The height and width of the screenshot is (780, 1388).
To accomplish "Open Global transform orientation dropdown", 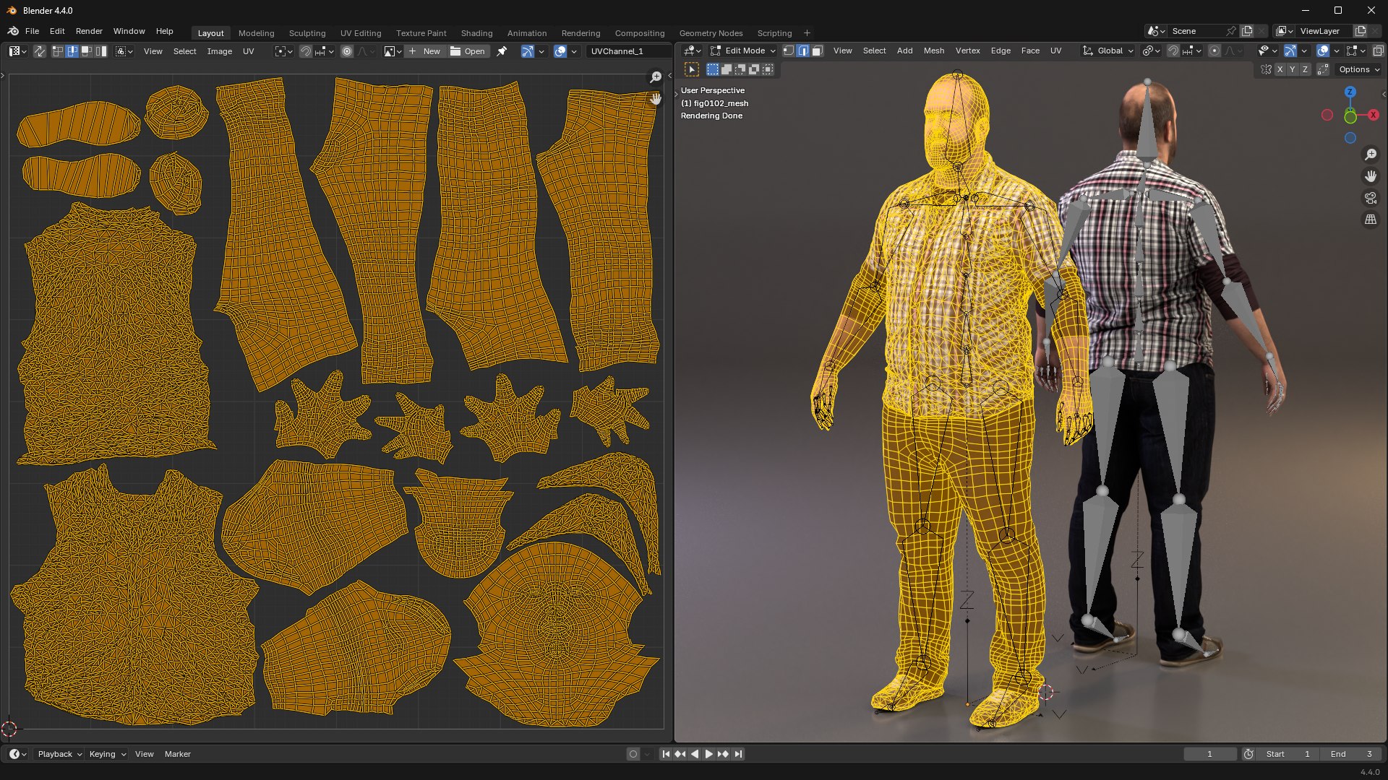I will 1108,51.
